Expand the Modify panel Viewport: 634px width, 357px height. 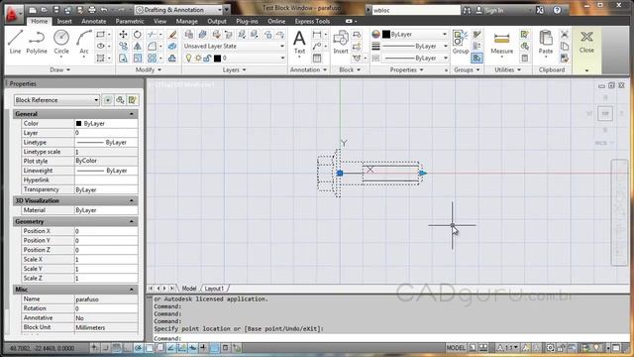pyautogui.click(x=148, y=70)
